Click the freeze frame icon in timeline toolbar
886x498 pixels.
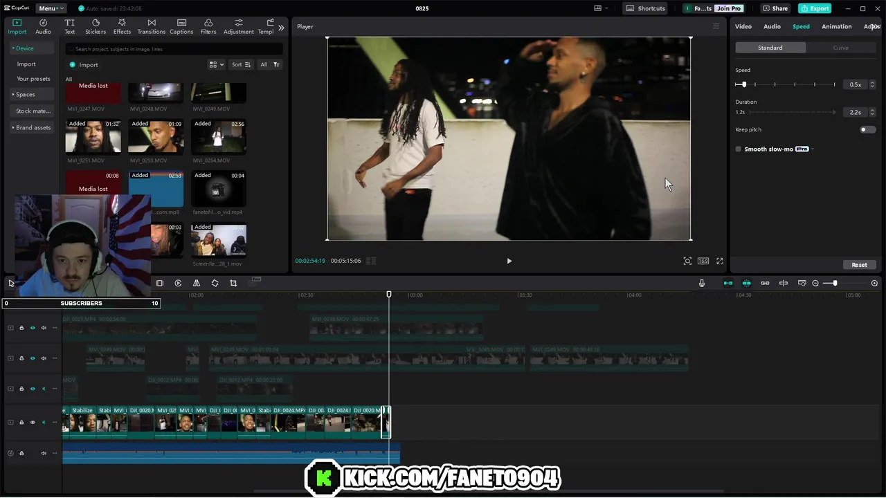point(159,283)
